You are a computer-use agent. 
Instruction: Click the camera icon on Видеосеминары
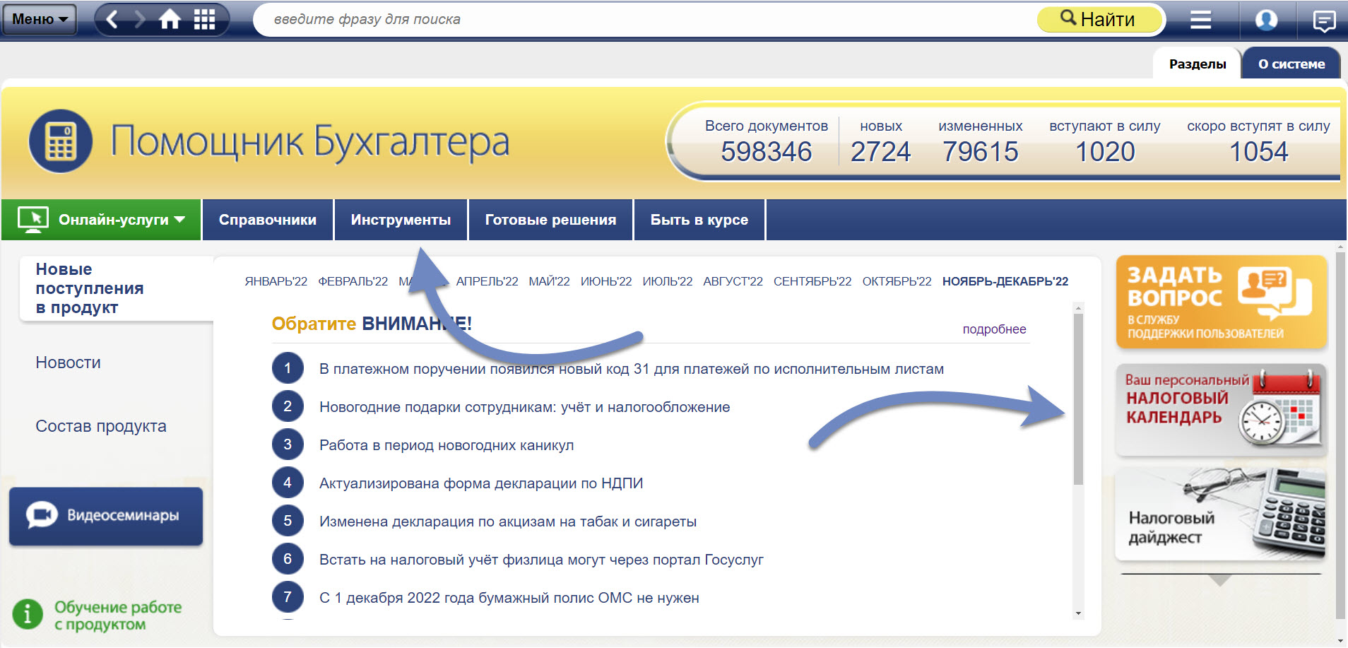point(42,515)
